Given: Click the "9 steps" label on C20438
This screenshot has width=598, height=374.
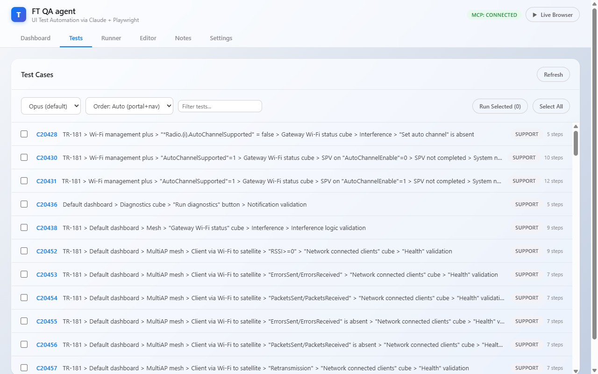Looking at the screenshot, I should (555, 228).
